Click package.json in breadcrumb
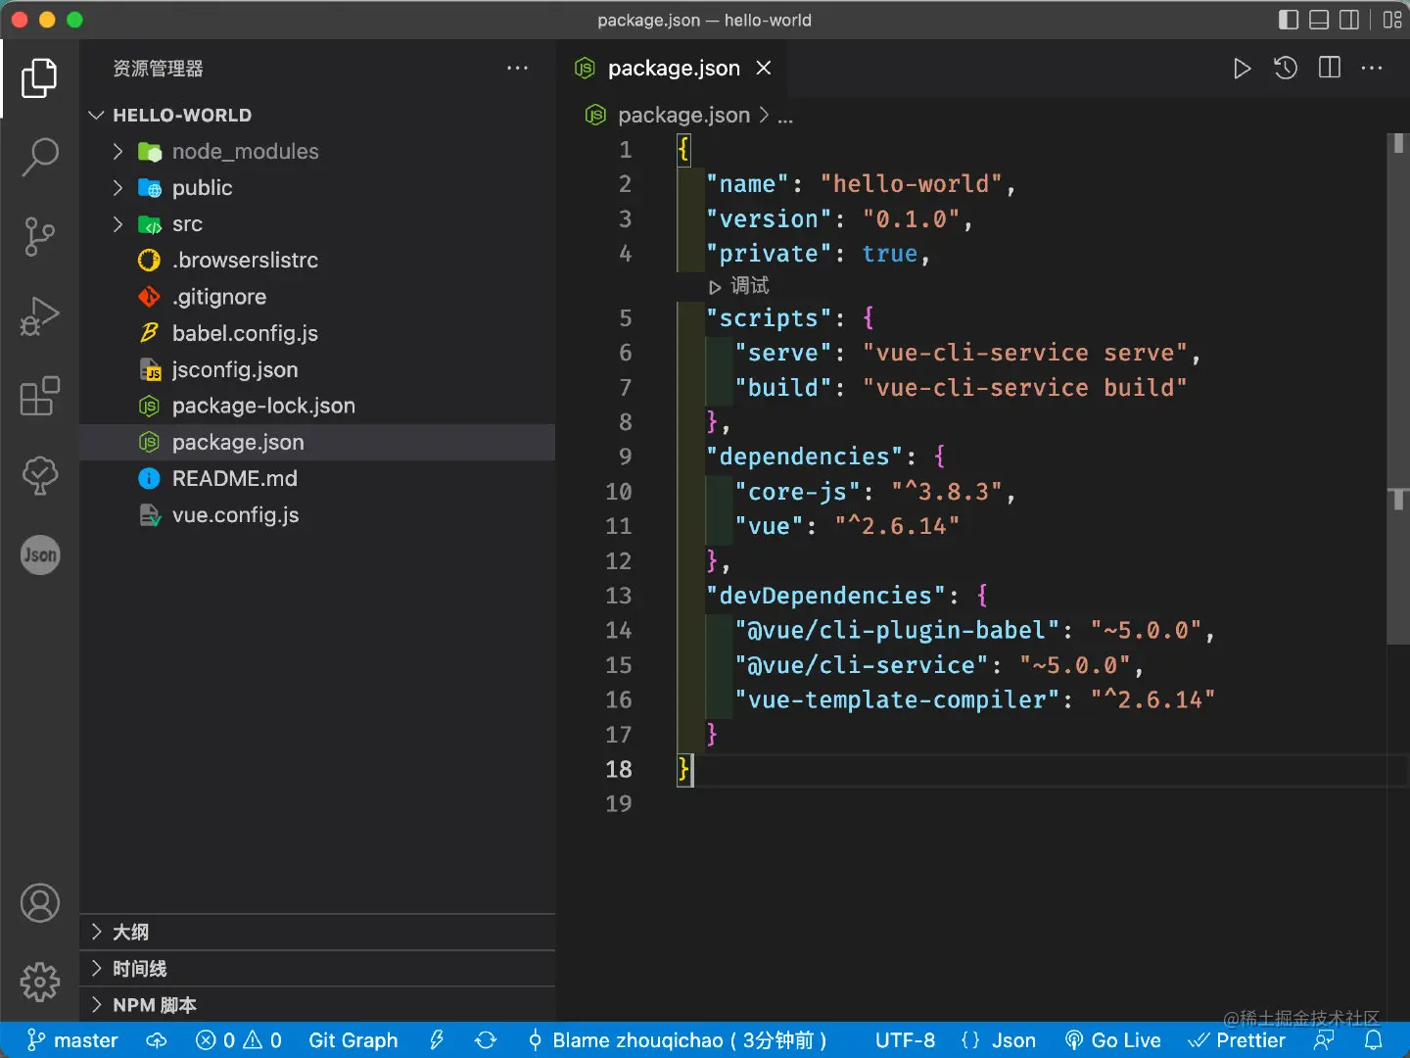The width and height of the screenshot is (1410, 1058). coord(683,116)
